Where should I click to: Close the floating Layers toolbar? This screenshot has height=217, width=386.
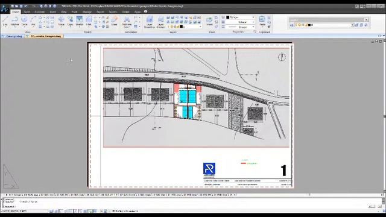(366, 20)
